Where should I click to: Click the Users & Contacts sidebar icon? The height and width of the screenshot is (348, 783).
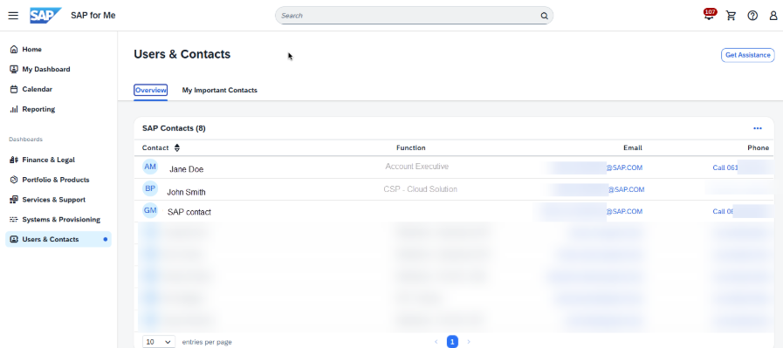(x=13, y=240)
